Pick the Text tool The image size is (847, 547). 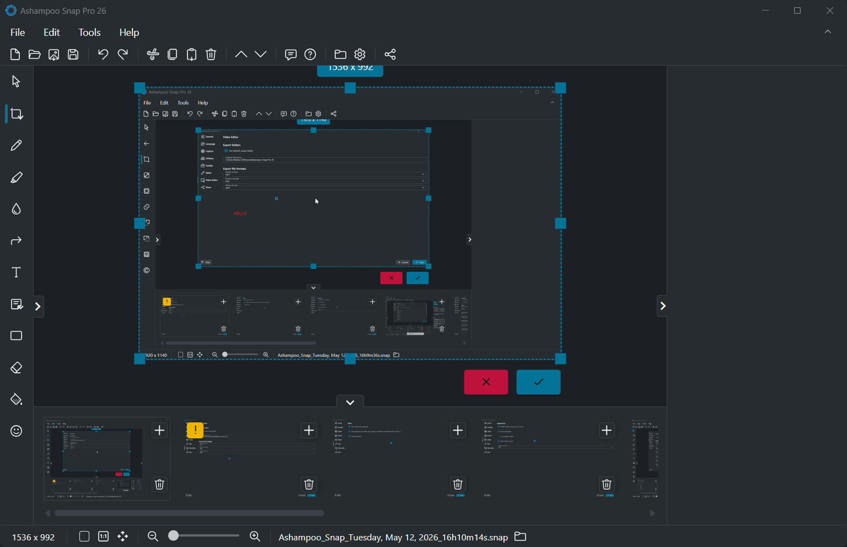tap(16, 272)
